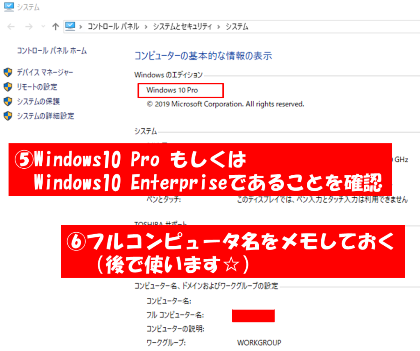Viewport: 420px width, 351px height.
Task: Click shield icon beside システムの保護
Action: point(8,102)
